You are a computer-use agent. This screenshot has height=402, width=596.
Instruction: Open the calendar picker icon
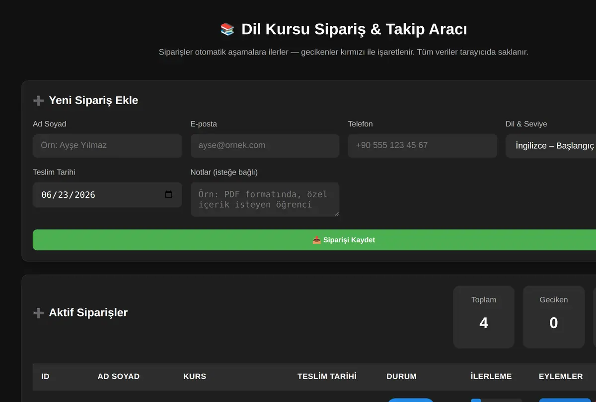(x=168, y=195)
